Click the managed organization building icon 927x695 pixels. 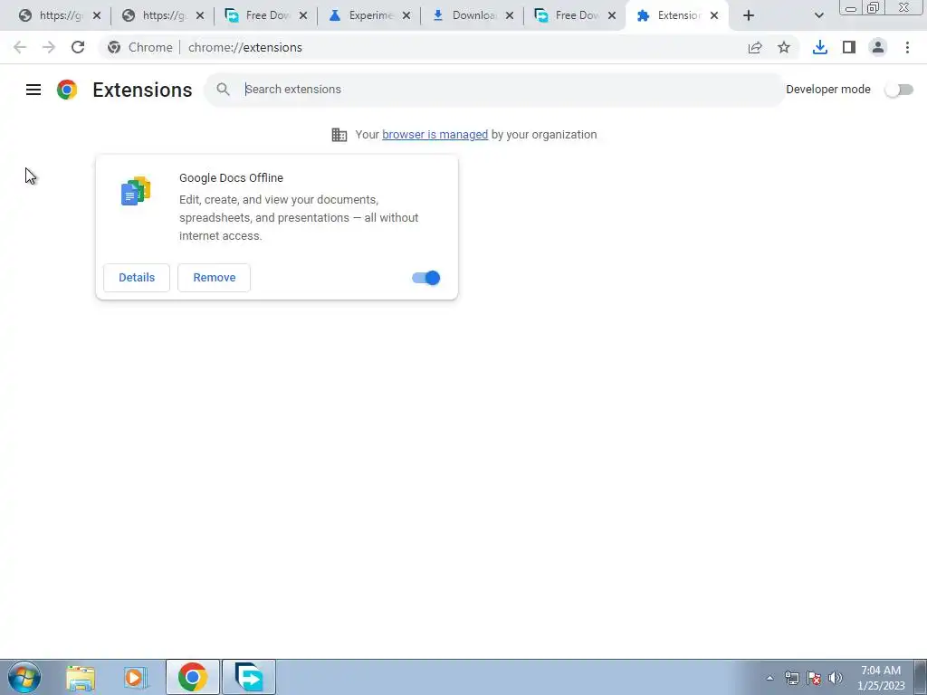click(339, 135)
